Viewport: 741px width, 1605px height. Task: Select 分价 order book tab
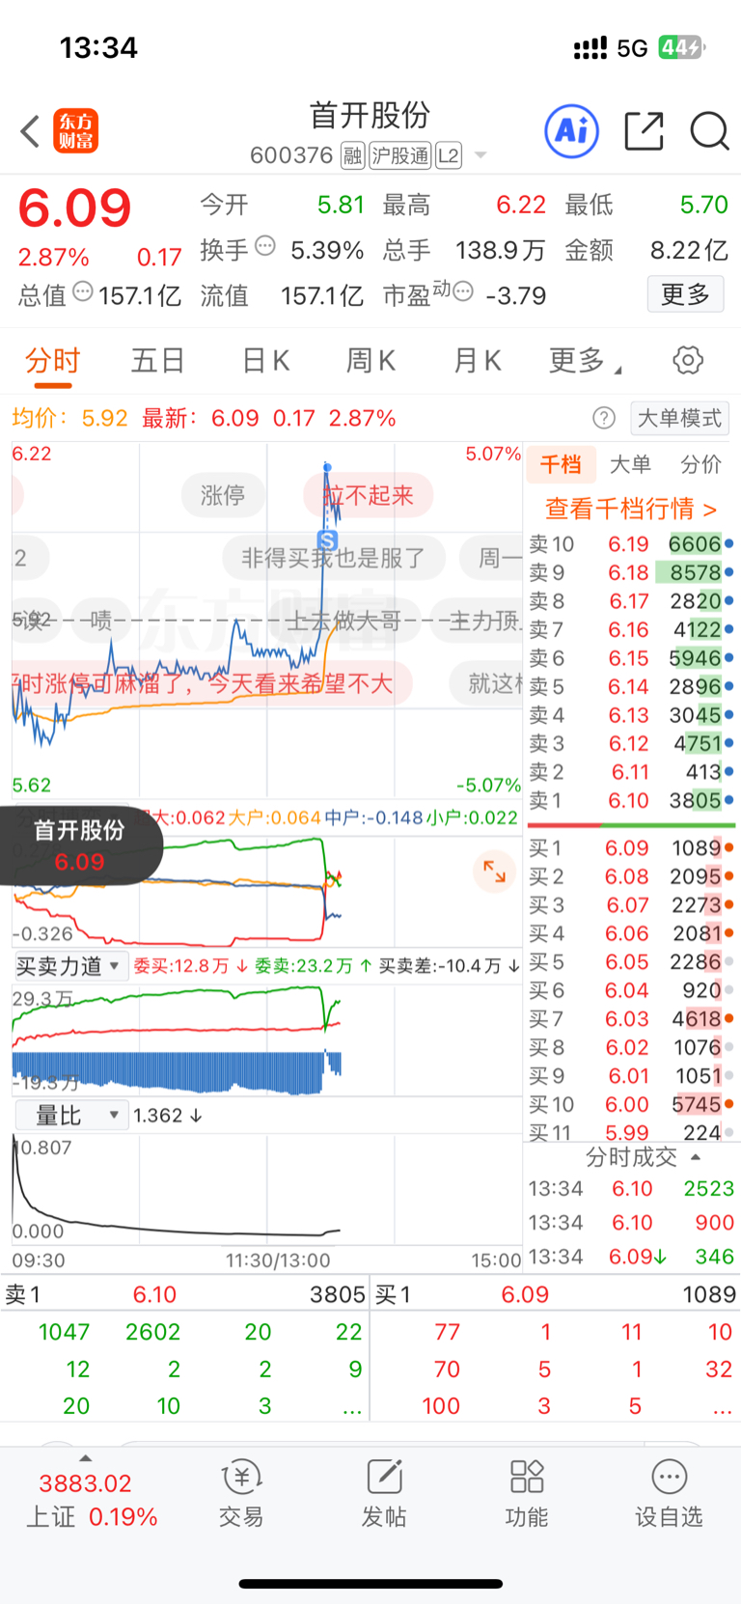700,465
